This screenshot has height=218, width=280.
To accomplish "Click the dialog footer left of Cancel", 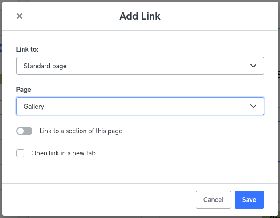I will click(98, 200).
